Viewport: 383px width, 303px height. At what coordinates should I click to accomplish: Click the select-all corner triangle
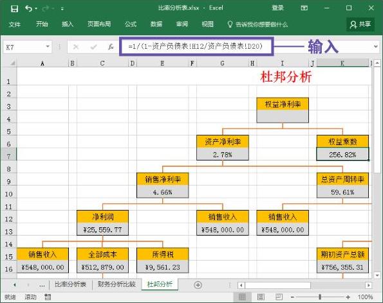[12, 64]
